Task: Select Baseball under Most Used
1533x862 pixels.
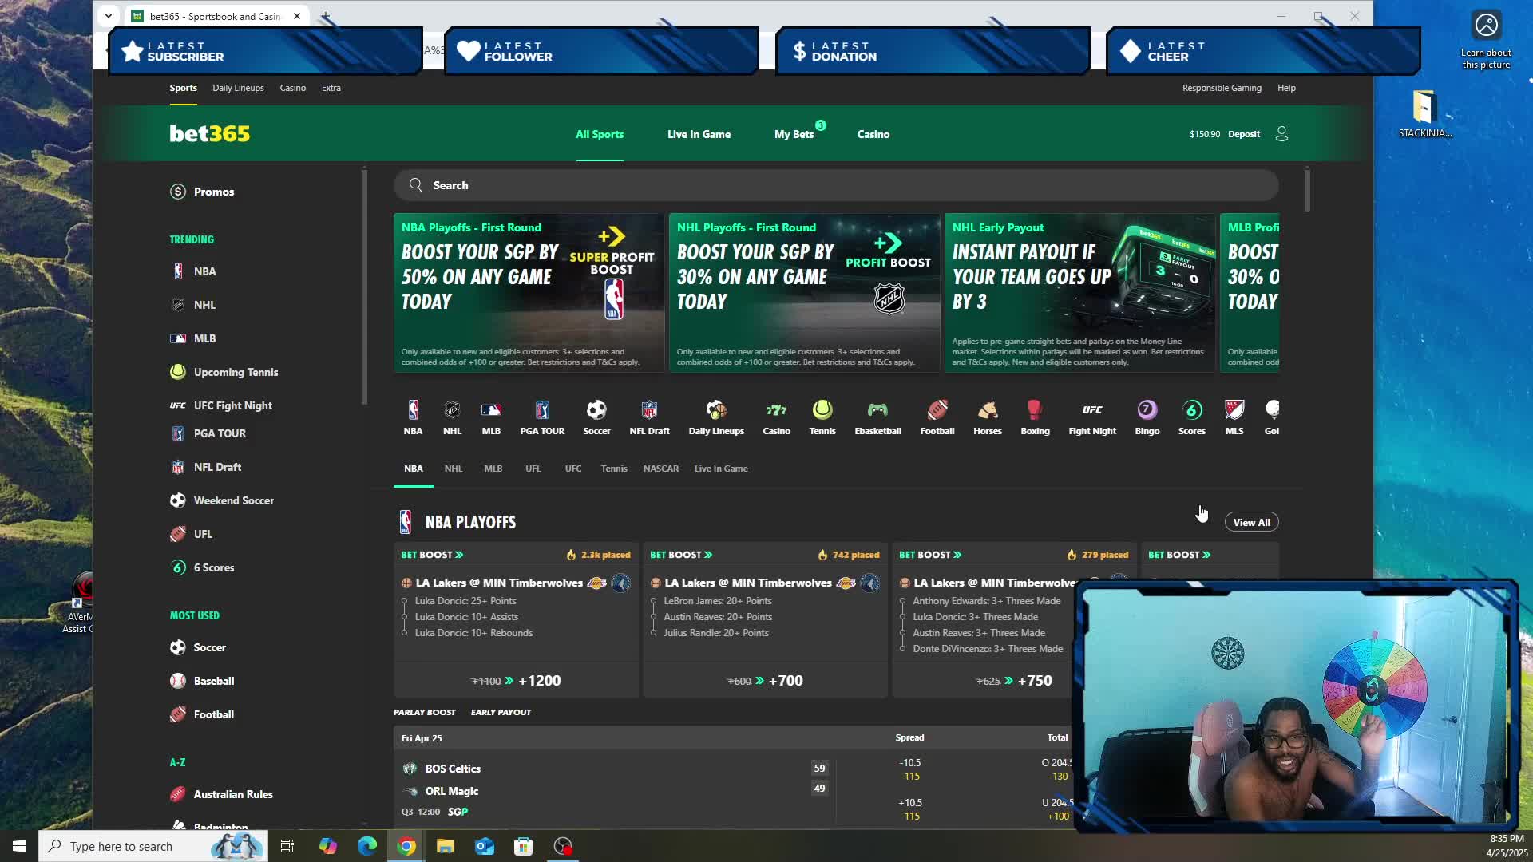Action: (213, 681)
